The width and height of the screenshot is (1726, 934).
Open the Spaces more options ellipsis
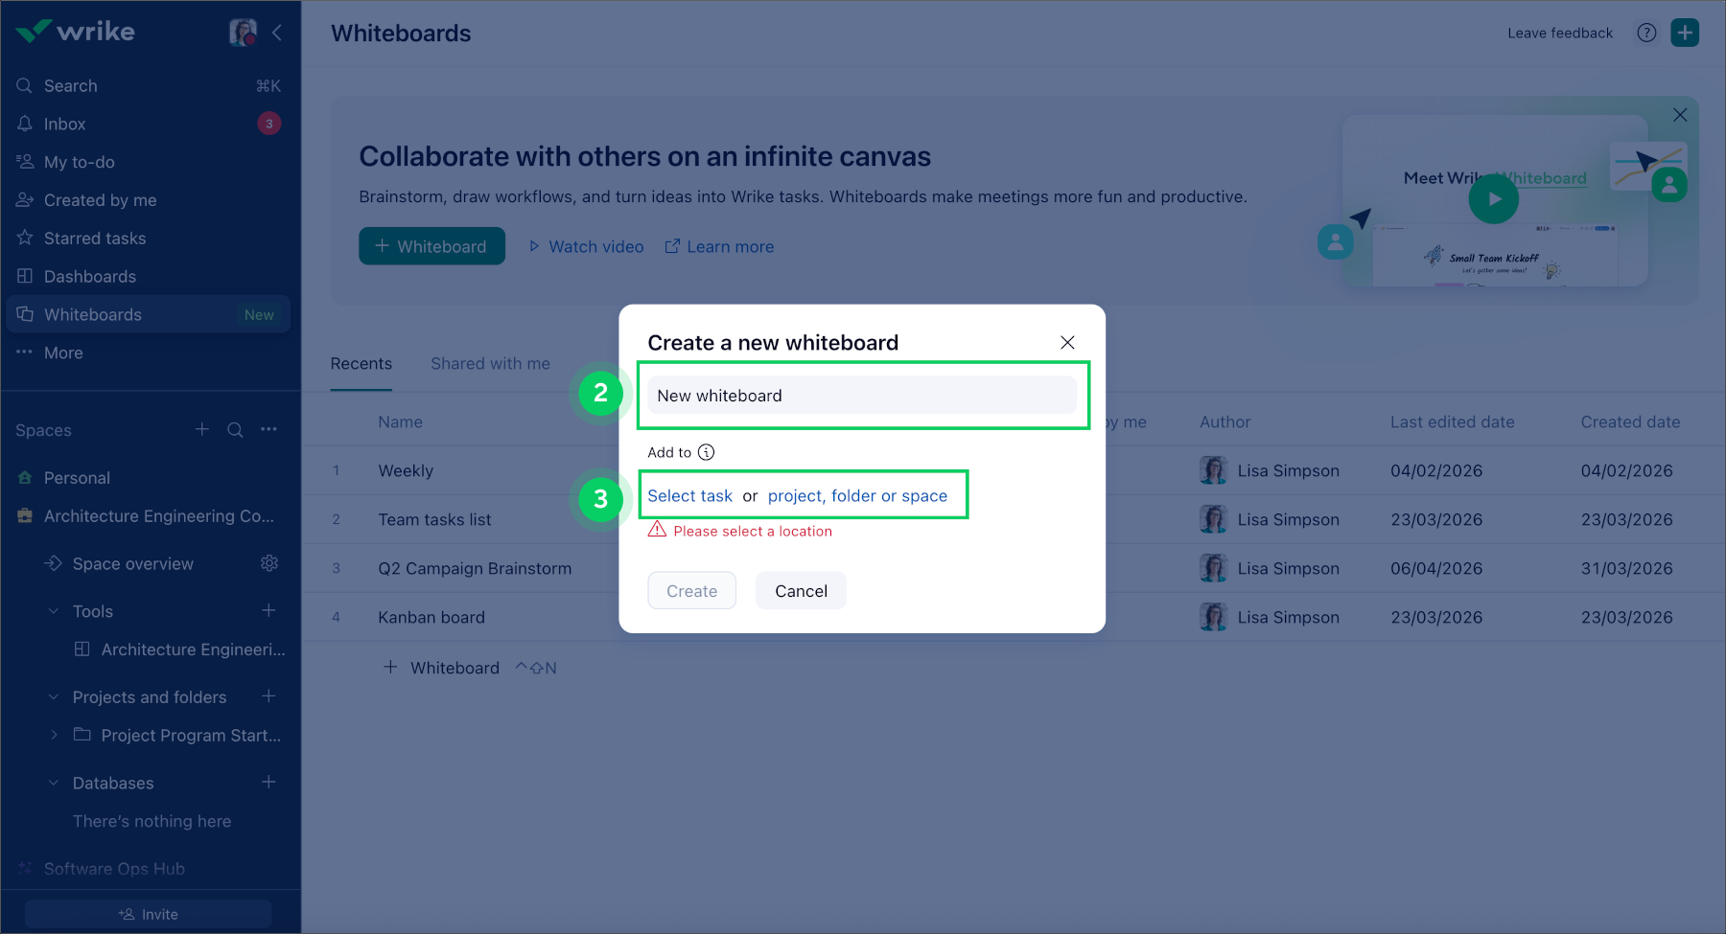coord(268,429)
